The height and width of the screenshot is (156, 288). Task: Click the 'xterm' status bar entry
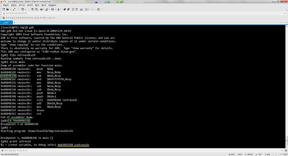click(x=240, y=154)
